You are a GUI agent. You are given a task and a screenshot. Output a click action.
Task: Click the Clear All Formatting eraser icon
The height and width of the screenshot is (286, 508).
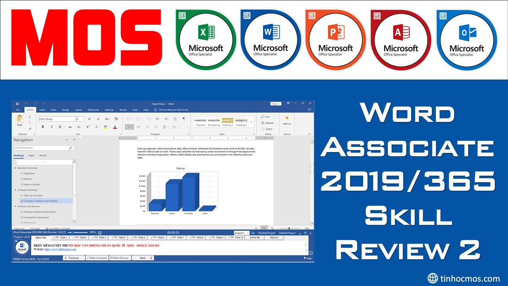coord(116,119)
